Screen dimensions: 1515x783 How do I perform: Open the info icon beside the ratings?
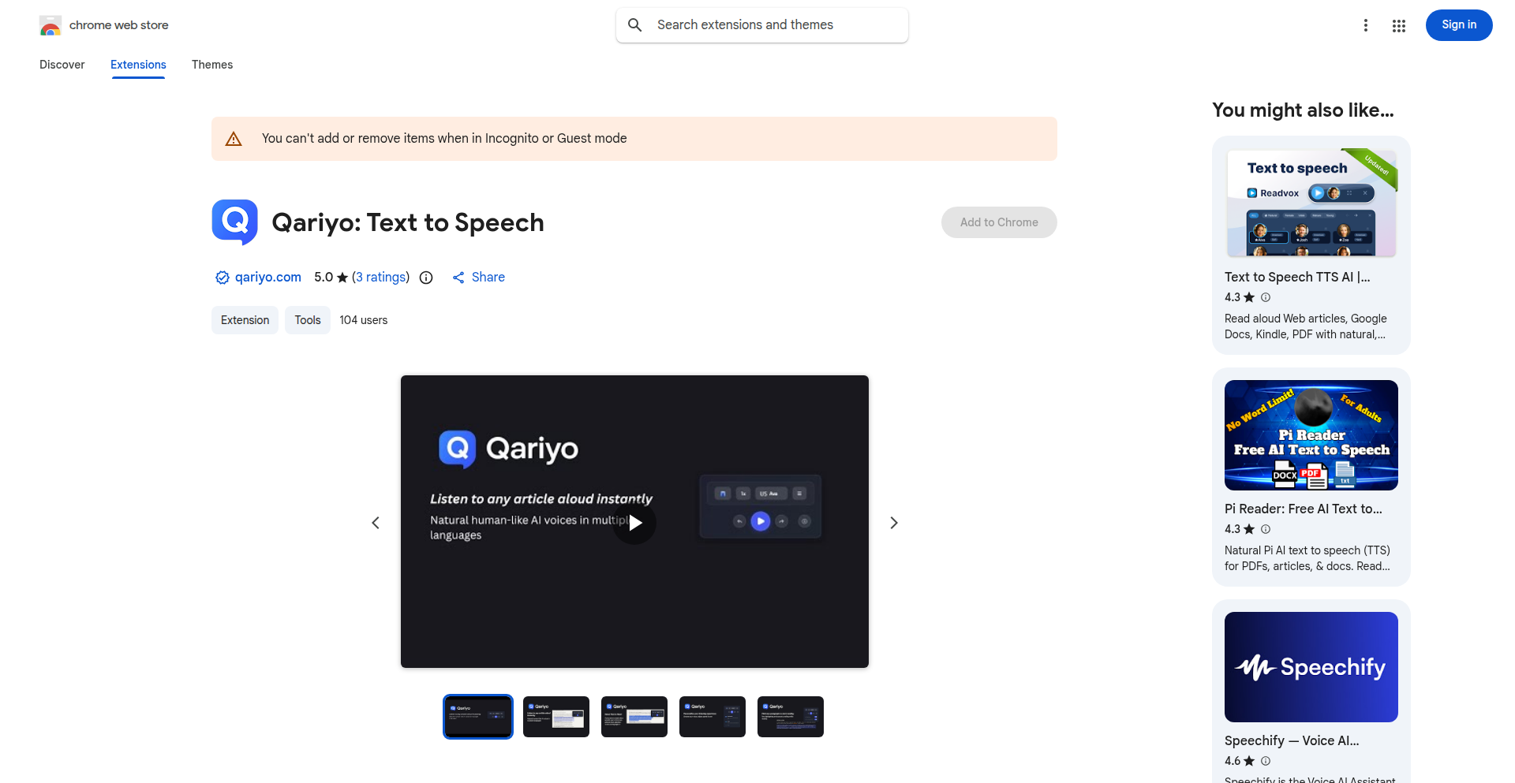point(426,278)
